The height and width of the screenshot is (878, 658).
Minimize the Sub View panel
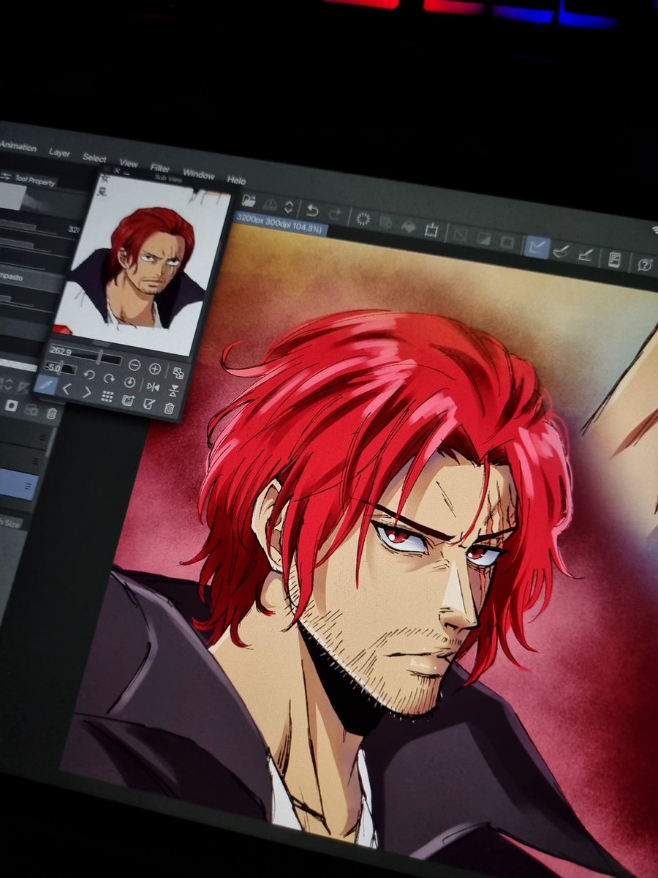coord(126,173)
